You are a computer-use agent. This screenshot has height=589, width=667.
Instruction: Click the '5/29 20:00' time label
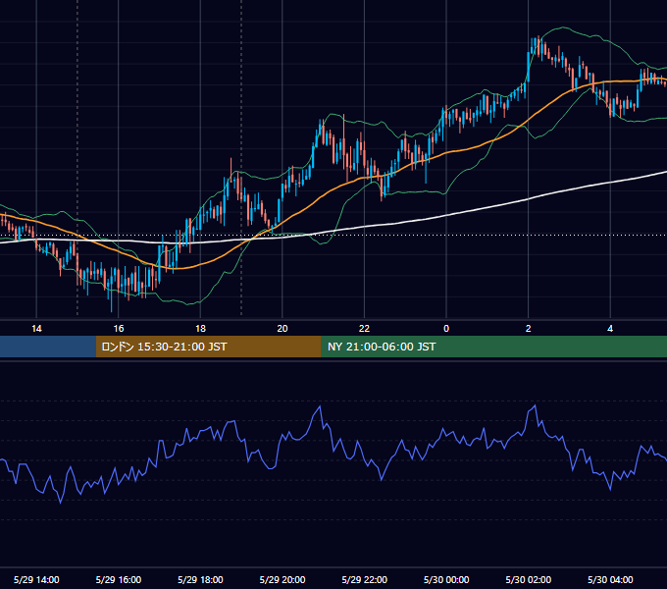point(282,579)
